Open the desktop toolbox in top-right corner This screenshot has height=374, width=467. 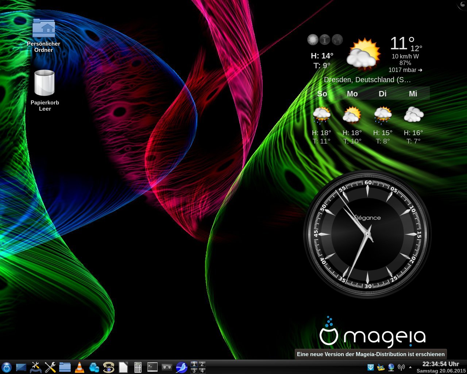coord(463,4)
